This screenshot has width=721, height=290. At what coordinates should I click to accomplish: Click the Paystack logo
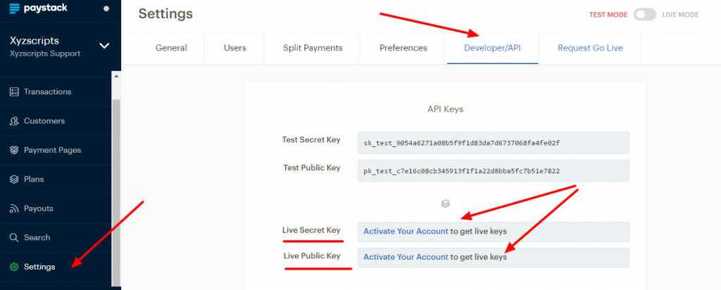38,8
